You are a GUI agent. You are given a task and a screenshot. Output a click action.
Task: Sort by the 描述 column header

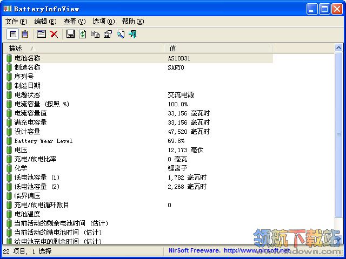(x=84, y=48)
